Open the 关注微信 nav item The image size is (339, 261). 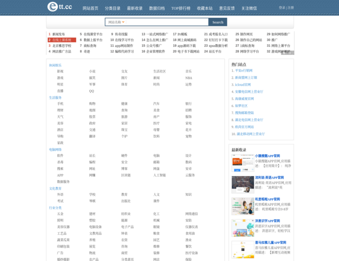(249, 8)
